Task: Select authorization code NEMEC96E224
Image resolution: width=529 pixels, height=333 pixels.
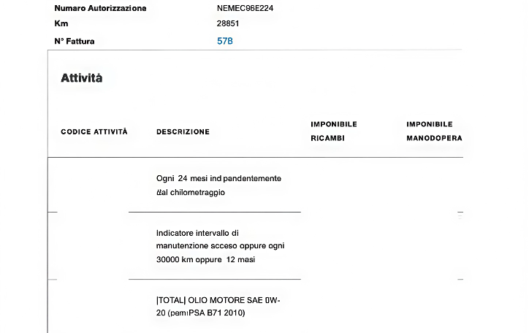Action: 246,8
